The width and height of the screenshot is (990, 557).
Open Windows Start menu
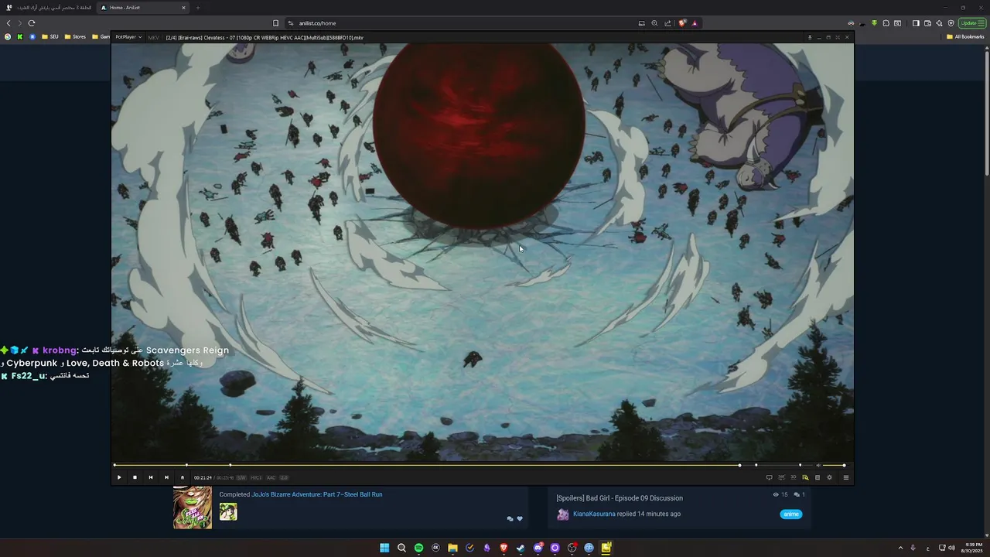point(384,548)
